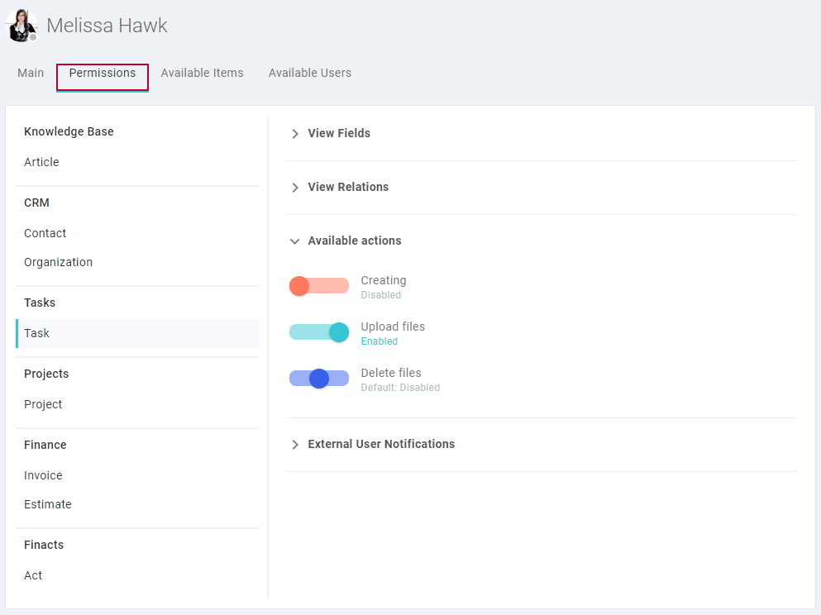Screen dimensions: 821x615
Task: Disable the Upload files toggle
Action: [319, 332]
